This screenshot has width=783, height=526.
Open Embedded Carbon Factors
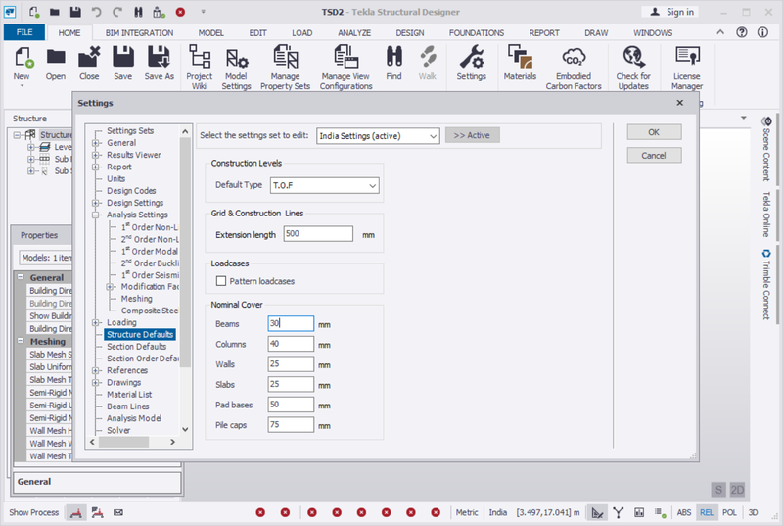[x=574, y=68]
